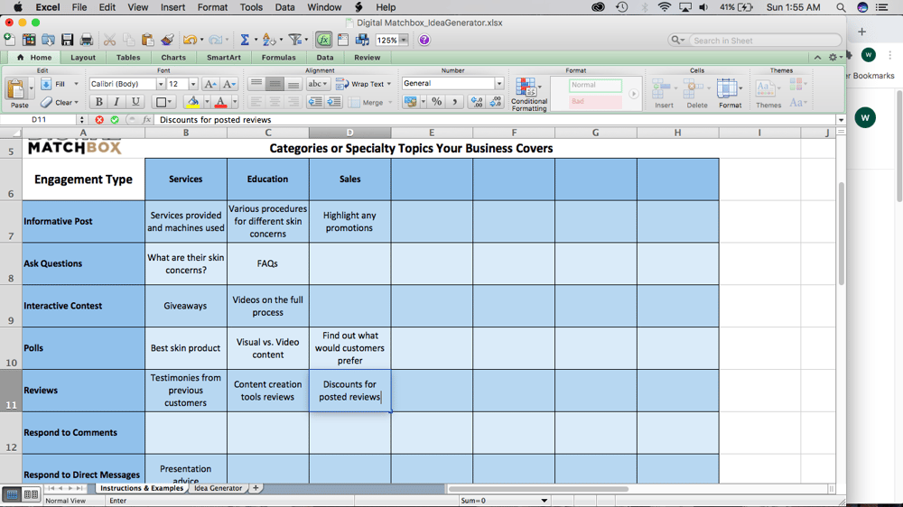
Task: Open the zoom 125% dropdown
Action: pos(404,40)
